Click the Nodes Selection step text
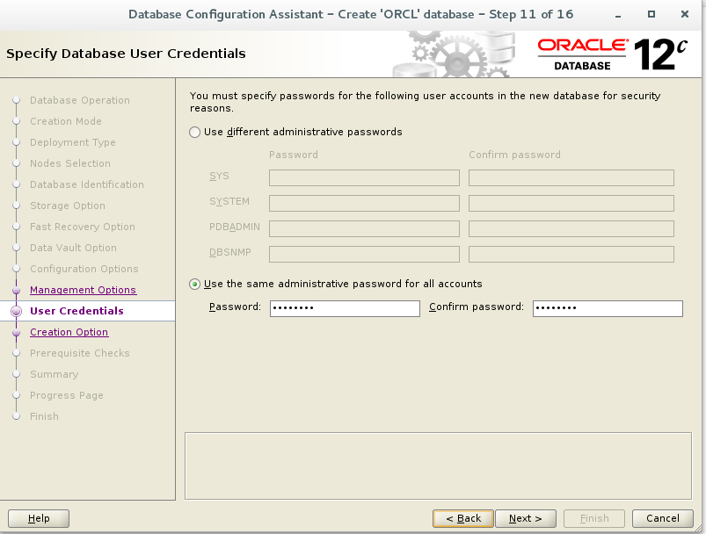Viewport: 706px width, 534px height. [x=69, y=163]
